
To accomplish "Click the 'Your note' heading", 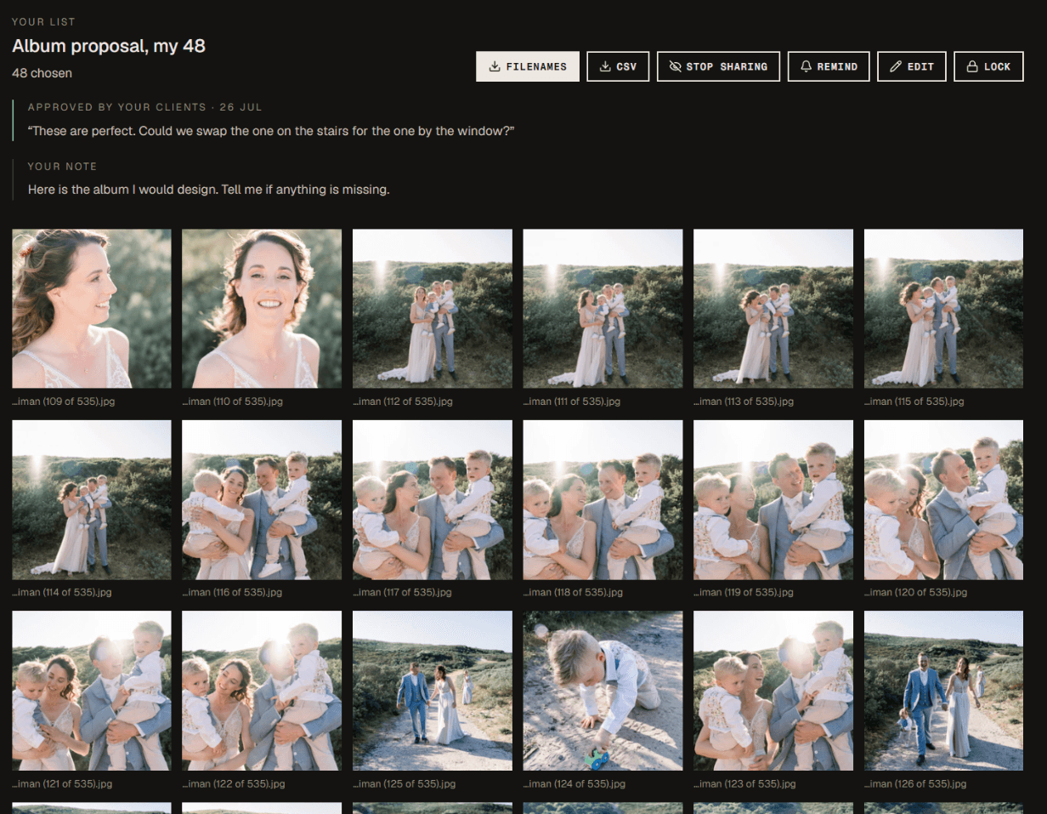I will tap(62, 167).
